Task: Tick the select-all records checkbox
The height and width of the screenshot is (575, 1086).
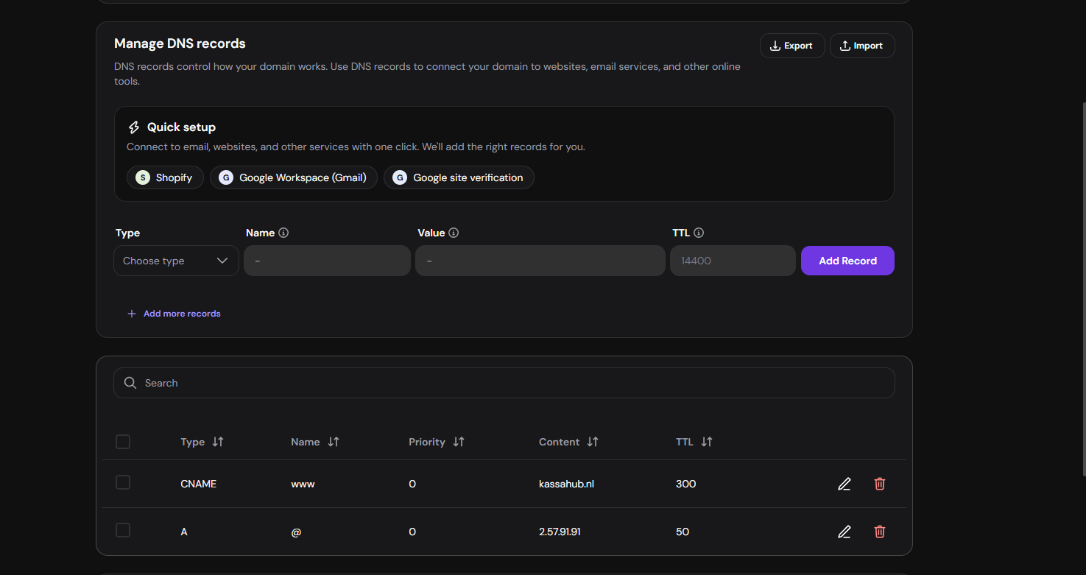Action: pos(123,442)
